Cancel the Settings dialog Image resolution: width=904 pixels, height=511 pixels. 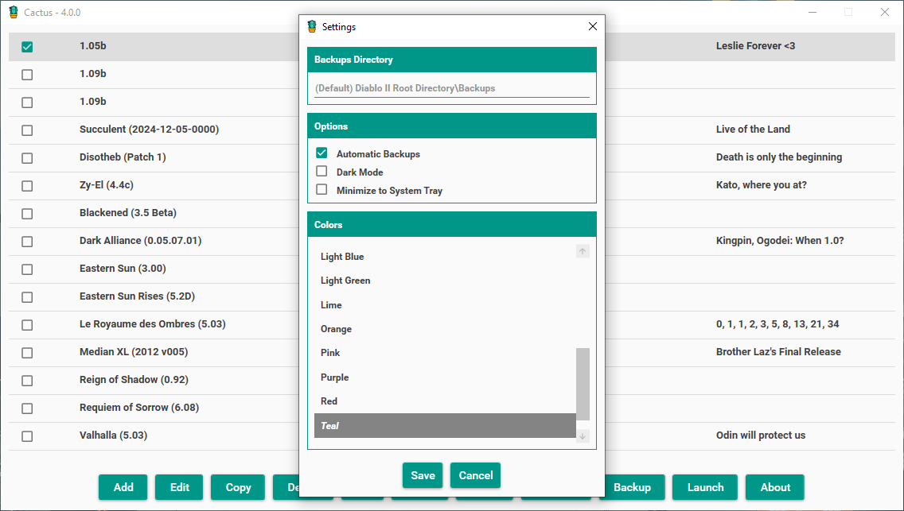[x=476, y=475]
